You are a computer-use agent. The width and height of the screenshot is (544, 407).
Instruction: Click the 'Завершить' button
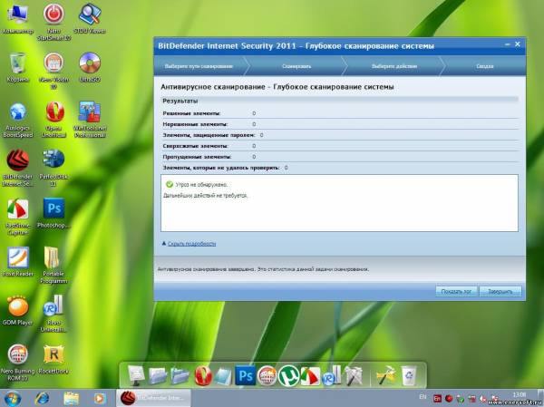(500, 292)
